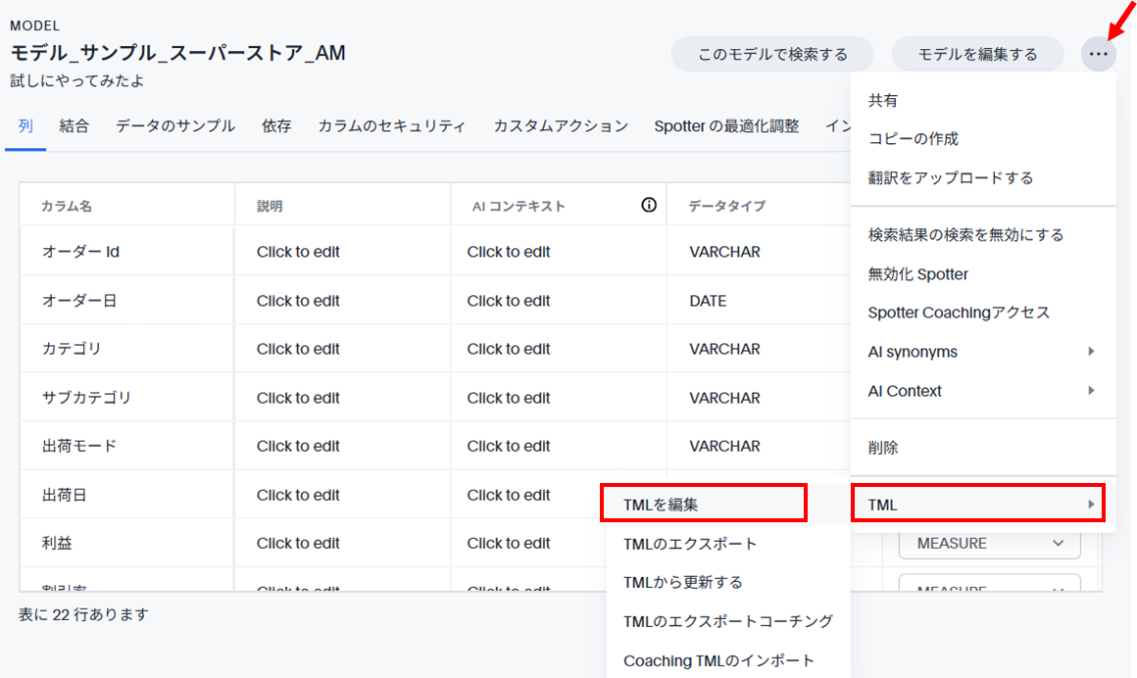This screenshot has height=678, width=1137.
Task: Click the three-dot more options icon
Action: point(1099,54)
